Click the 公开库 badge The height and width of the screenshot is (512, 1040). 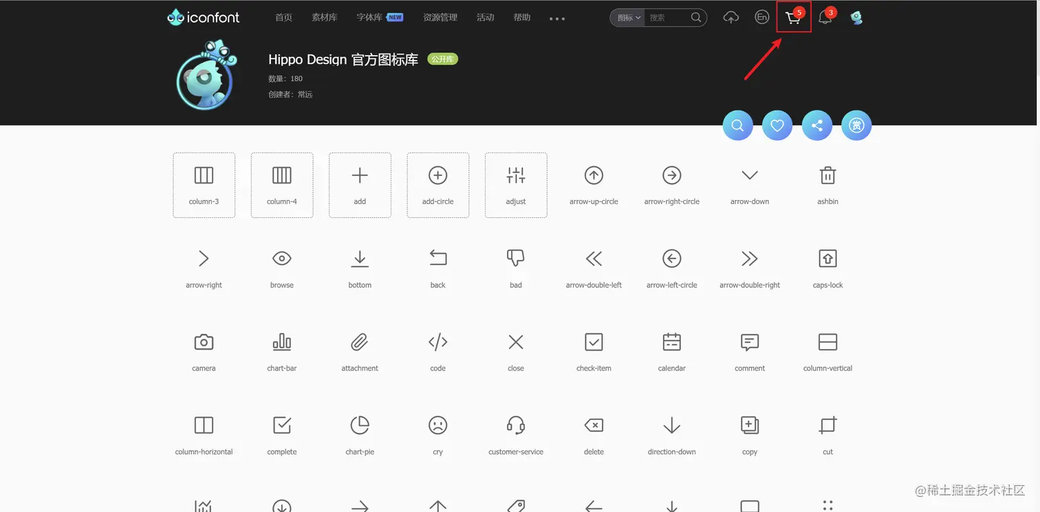coord(442,59)
